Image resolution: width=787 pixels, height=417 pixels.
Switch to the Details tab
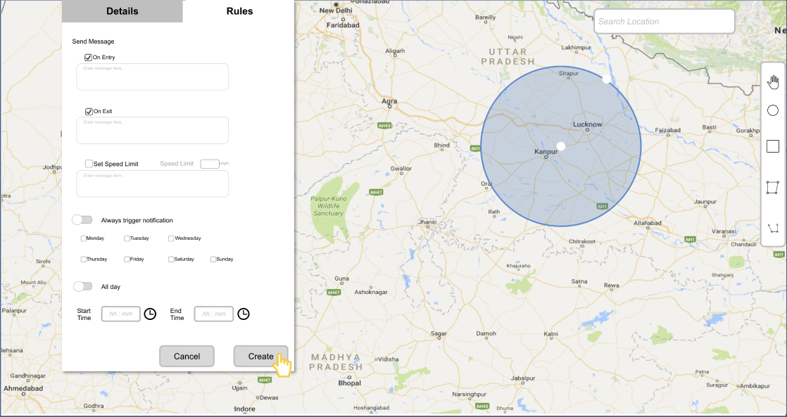point(122,11)
